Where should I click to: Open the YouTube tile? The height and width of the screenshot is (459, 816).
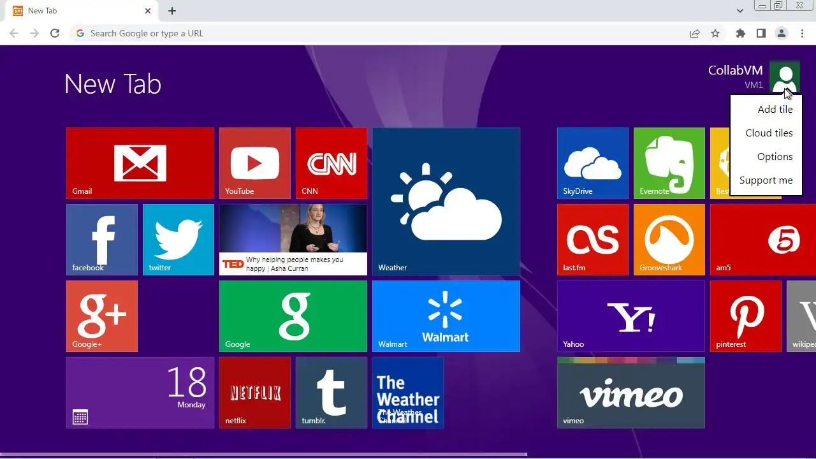point(255,163)
